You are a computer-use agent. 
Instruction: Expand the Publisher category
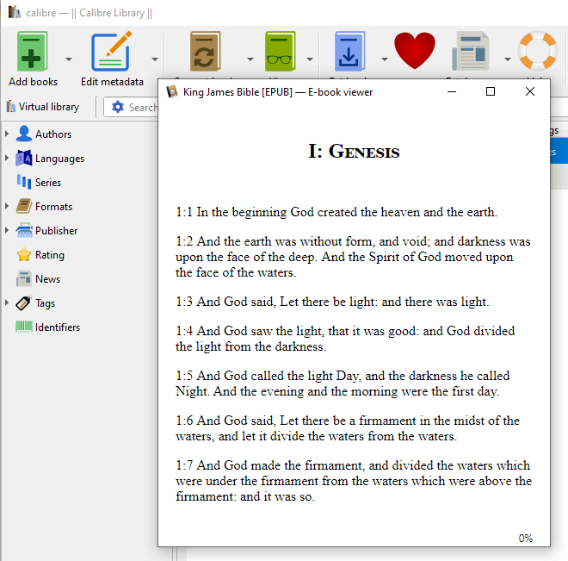[x=7, y=231]
